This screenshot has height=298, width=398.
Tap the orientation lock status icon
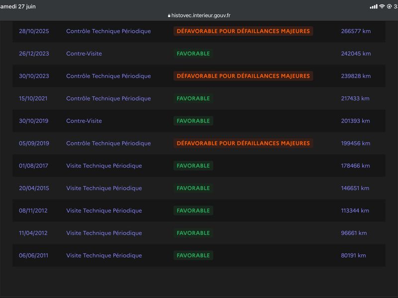(x=390, y=6)
